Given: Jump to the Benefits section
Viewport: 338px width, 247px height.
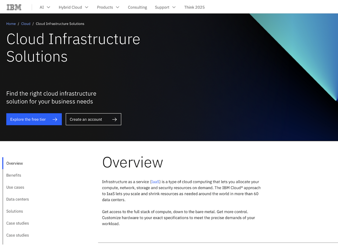Looking at the screenshot, I should point(14,175).
